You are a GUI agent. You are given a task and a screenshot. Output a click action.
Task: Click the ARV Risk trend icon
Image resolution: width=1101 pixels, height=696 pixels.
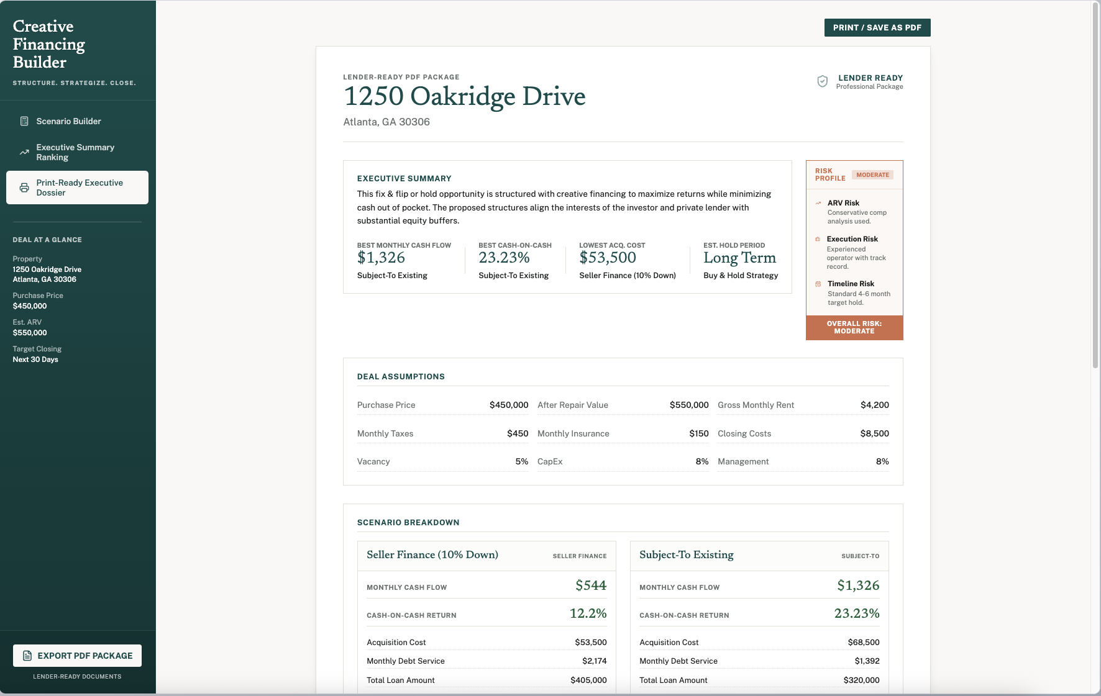pyautogui.click(x=818, y=203)
